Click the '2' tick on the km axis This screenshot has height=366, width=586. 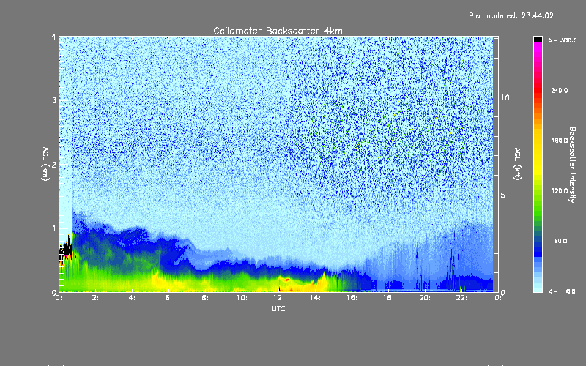click(x=54, y=164)
